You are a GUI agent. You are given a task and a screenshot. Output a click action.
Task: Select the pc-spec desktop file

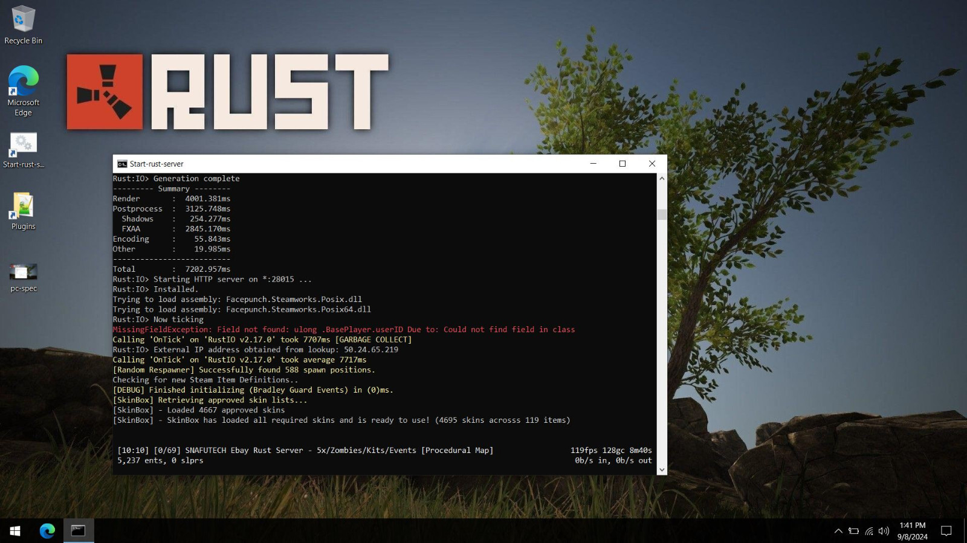click(23, 278)
